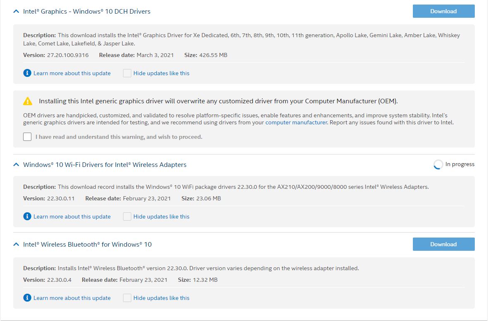This screenshot has width=488, height=321.
Task: Click the Intel Graphics - Windows 10 DCH Drivers title
Action: [x=87, y=12]
